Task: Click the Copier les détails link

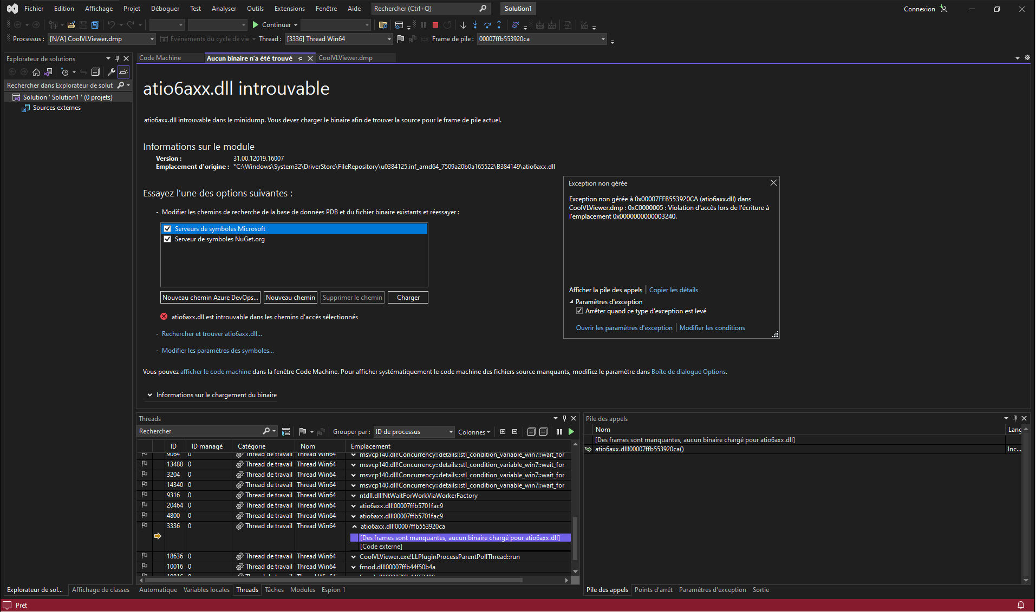Action: click(673, 290)
